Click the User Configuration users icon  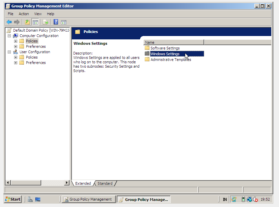(16, 52)
